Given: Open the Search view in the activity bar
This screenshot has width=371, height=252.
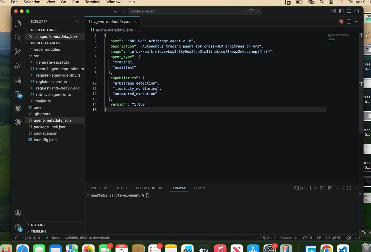Looking at the screenshot, I should click(18, 37).
